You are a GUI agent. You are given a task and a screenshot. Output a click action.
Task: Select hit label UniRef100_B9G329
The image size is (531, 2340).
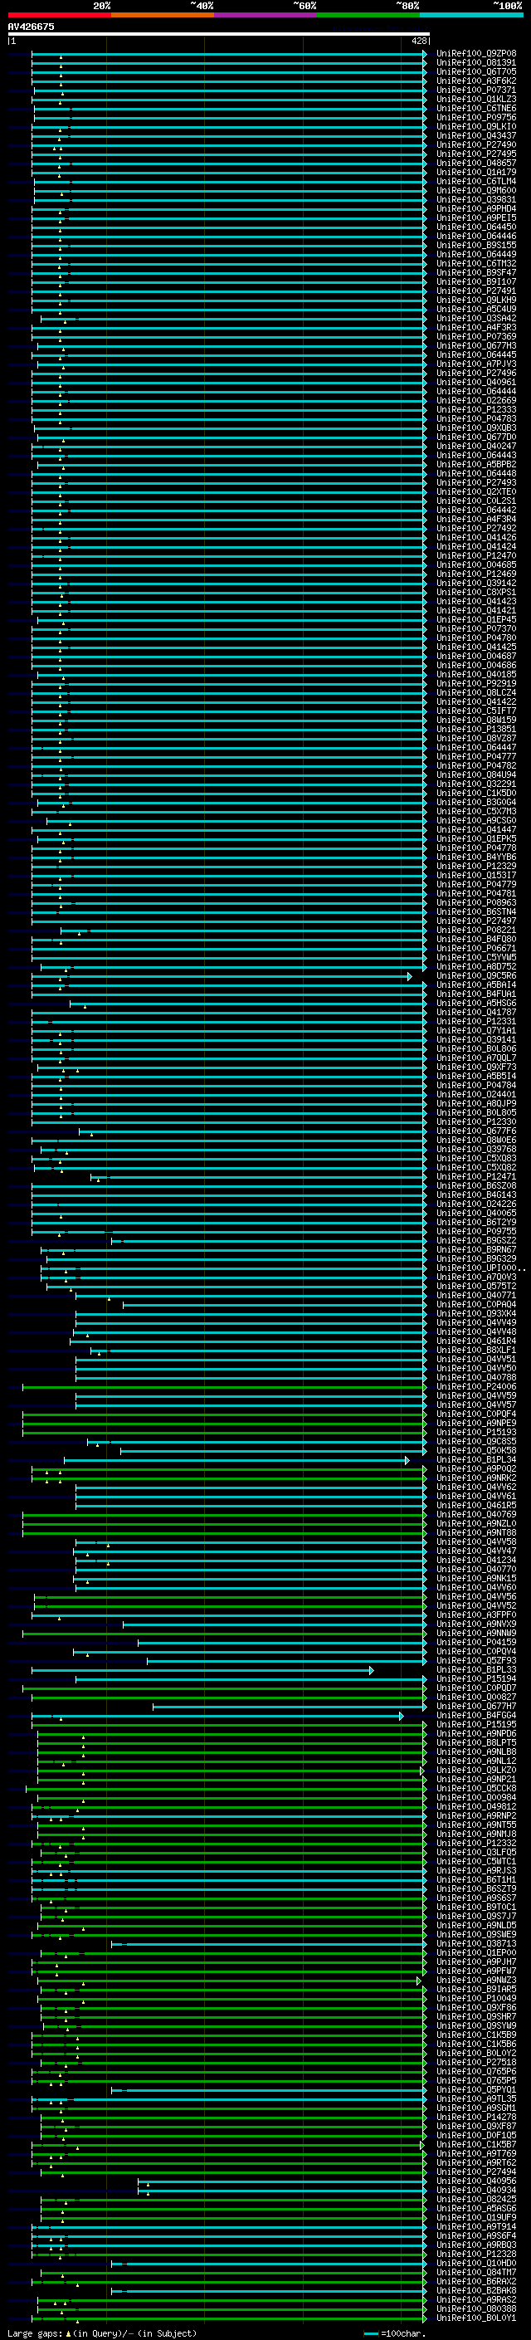(x=475, y=1258)
